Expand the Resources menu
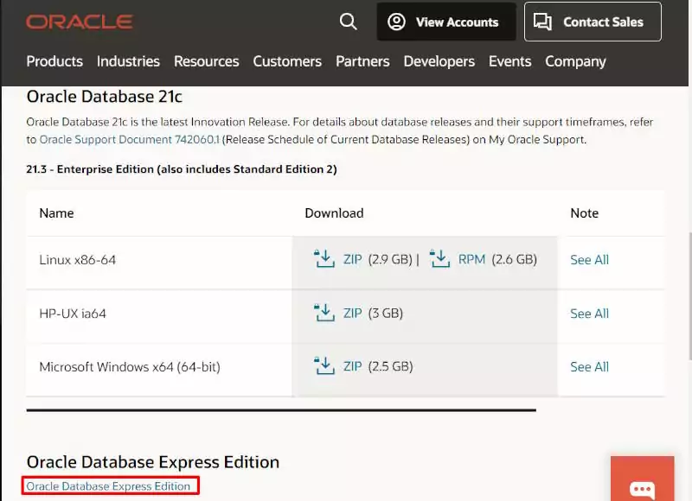 (206, 61)
